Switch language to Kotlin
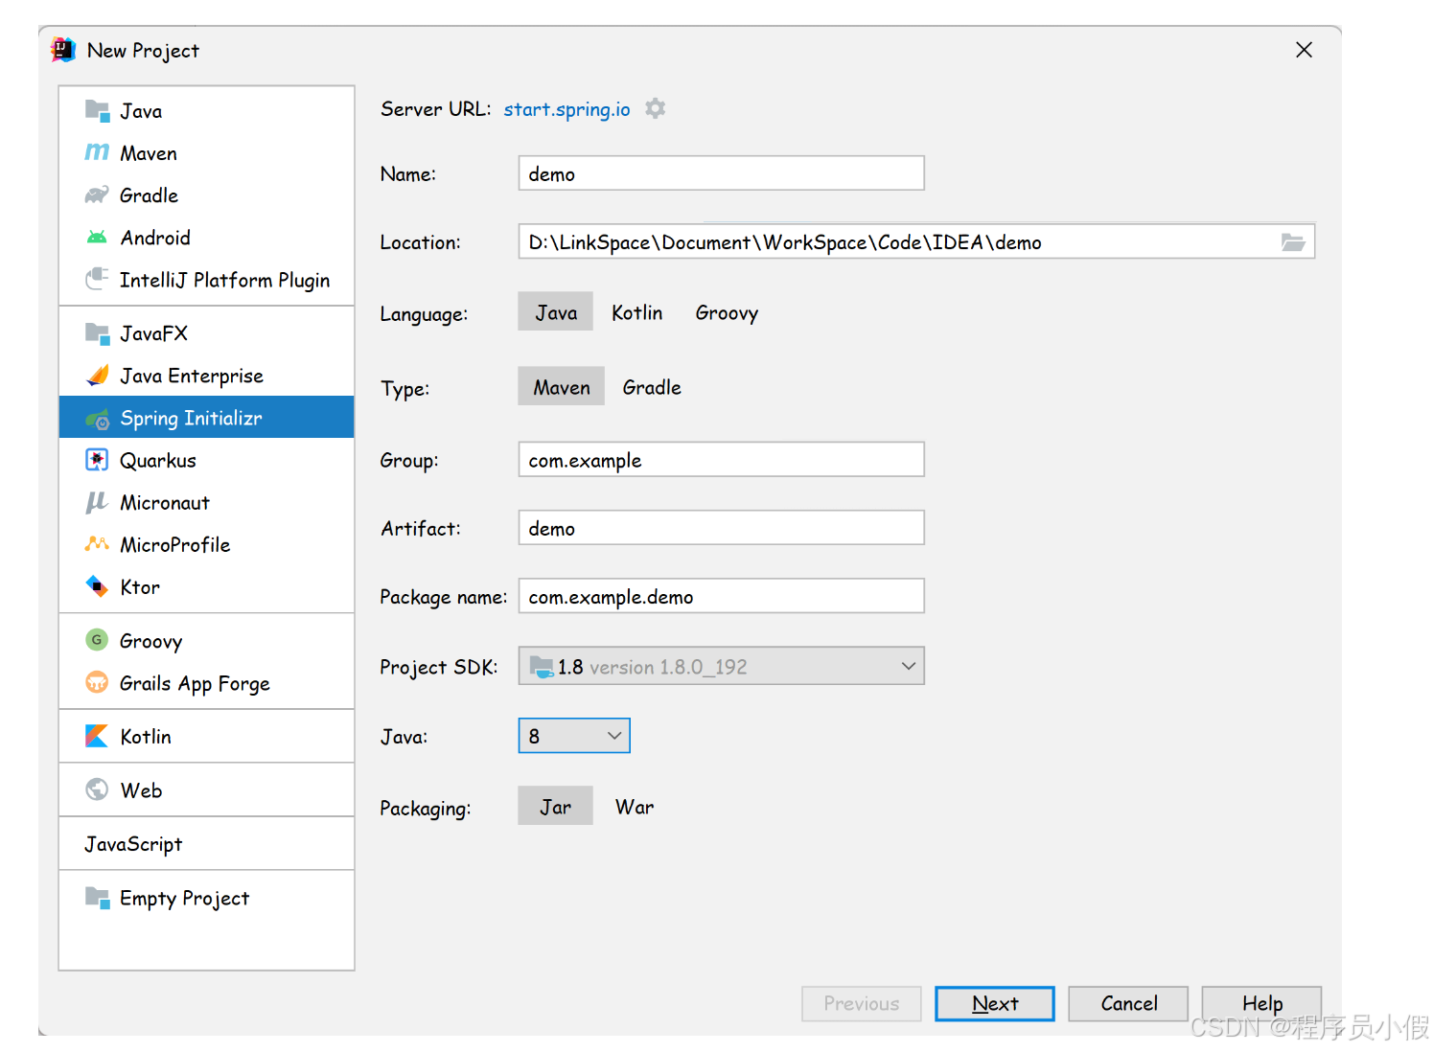The width and height of the screenshot is (1433, 1052). [636, 313]
